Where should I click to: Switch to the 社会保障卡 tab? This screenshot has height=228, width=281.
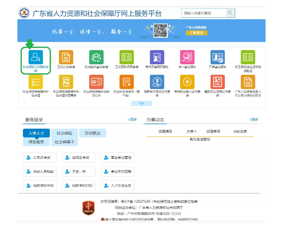pos(65,142)
